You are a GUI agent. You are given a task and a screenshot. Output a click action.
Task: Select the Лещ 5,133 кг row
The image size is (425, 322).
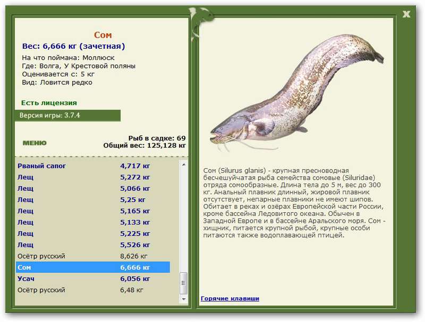click(93, 222)
